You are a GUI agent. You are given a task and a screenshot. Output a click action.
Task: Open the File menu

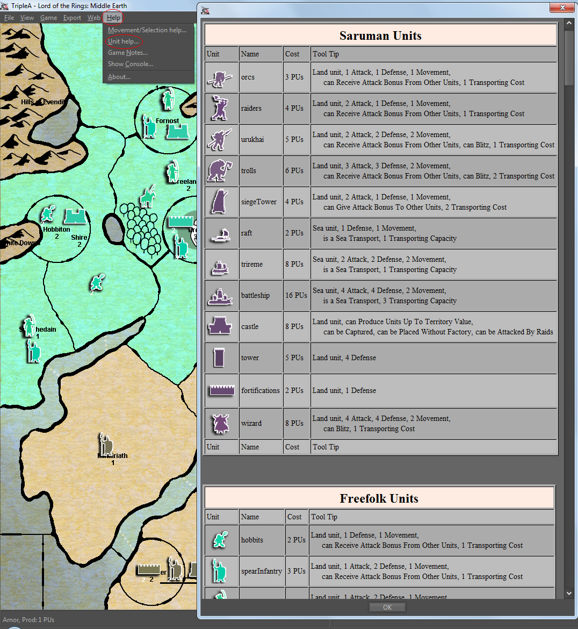click(9, 18)
